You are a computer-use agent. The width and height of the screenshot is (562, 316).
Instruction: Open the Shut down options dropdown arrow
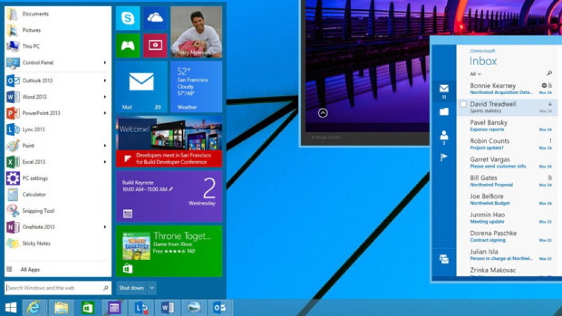pos(152,288)
